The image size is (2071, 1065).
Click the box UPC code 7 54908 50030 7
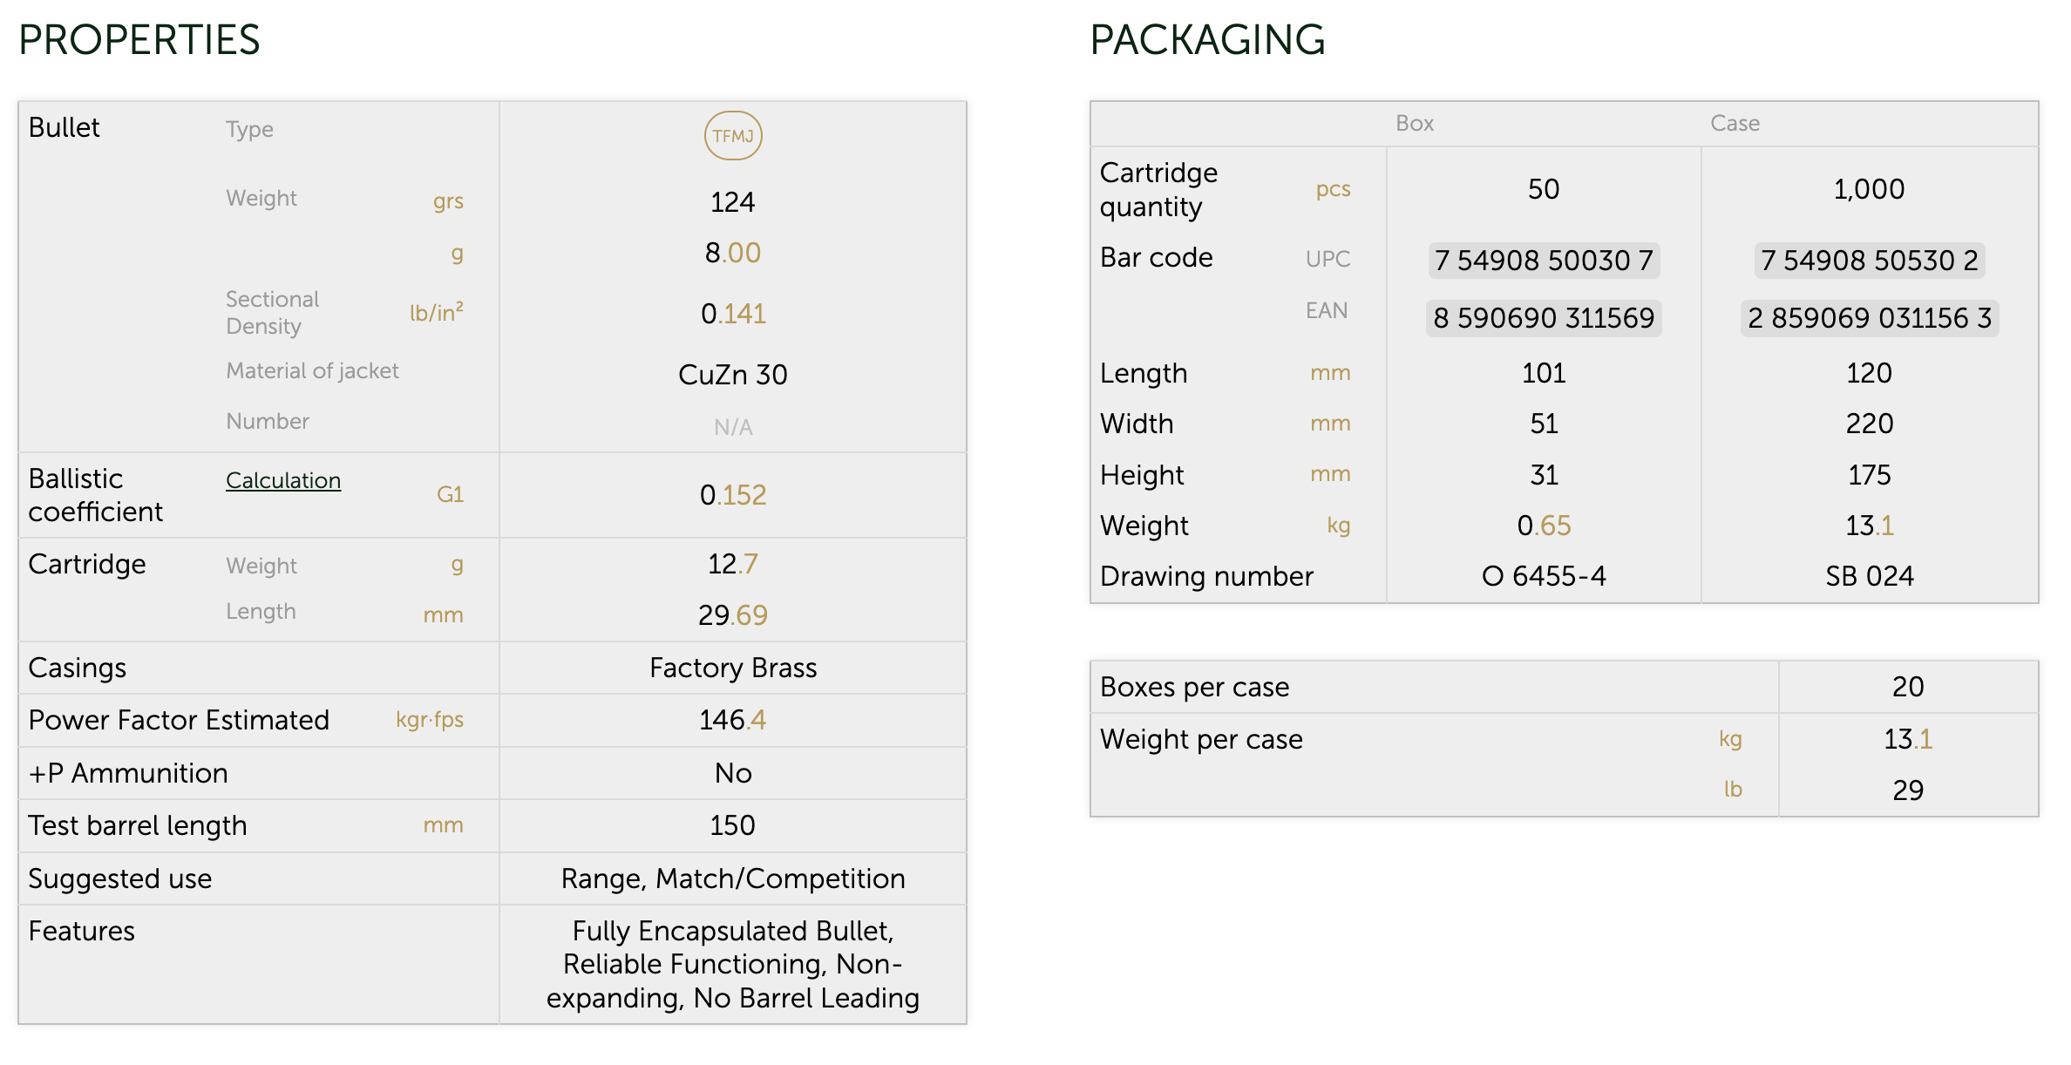pos(1543,260)
